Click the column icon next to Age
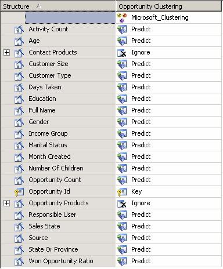This screenshot has height=269, width=223. [x=19, y=41]
